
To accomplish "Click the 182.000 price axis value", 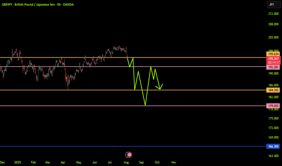I will (273, 97).
